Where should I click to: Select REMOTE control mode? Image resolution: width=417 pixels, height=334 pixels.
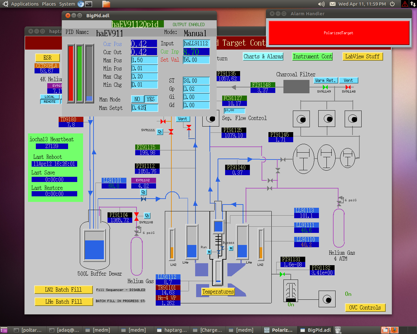pos(50,101)
